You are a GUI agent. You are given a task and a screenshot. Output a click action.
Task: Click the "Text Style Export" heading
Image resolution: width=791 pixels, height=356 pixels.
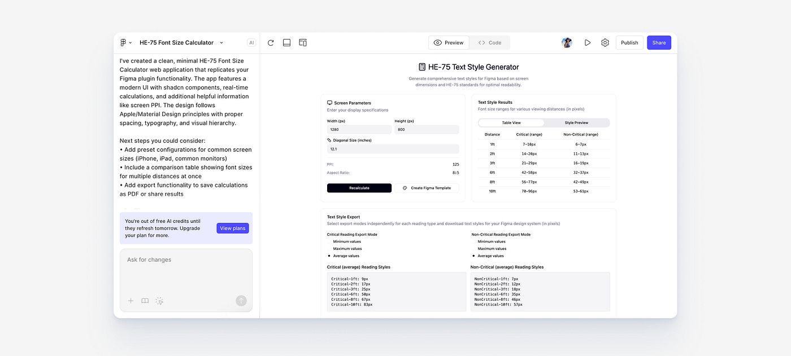click(x=344, y=217)
